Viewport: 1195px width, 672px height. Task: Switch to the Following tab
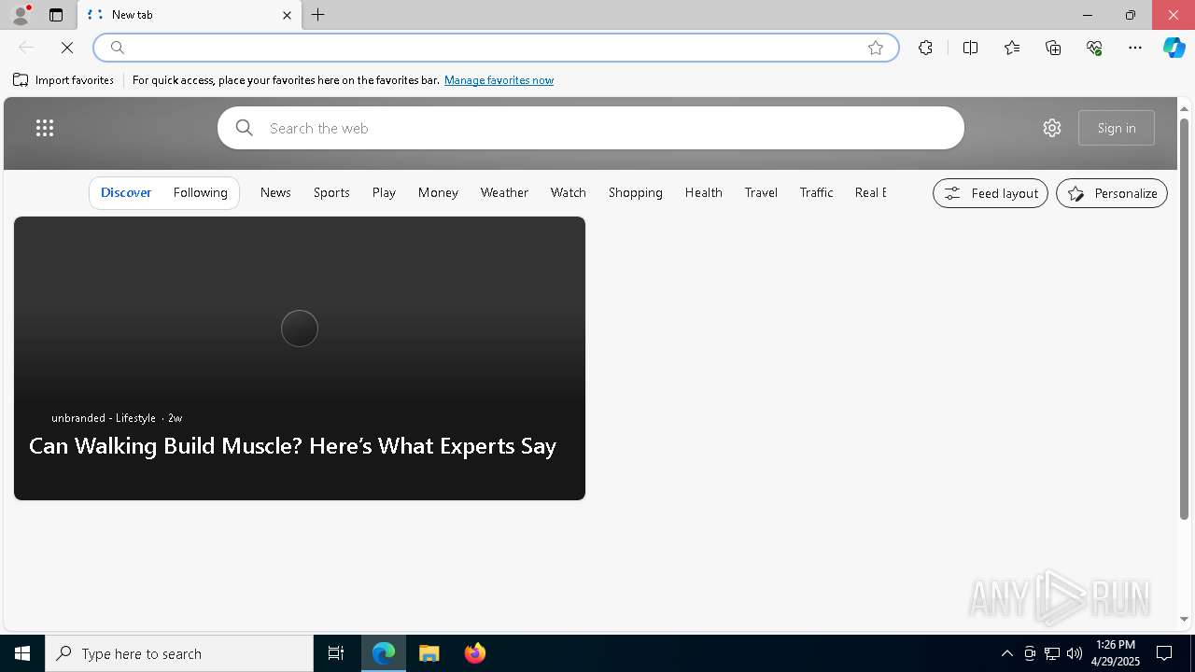point(201,192)
